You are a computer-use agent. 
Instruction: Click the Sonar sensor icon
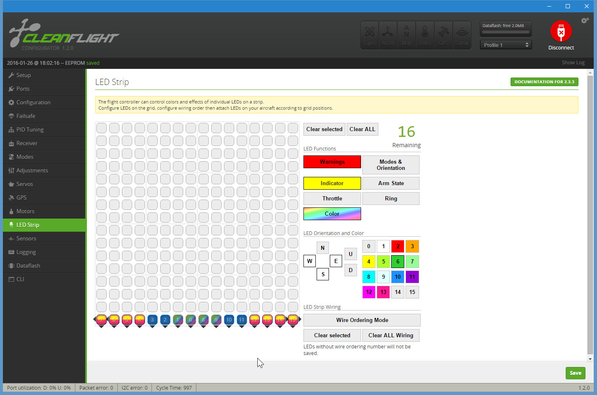point(462,35)
